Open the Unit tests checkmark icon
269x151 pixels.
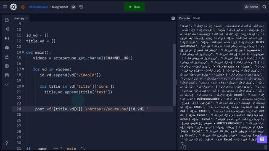click(7, 84)
